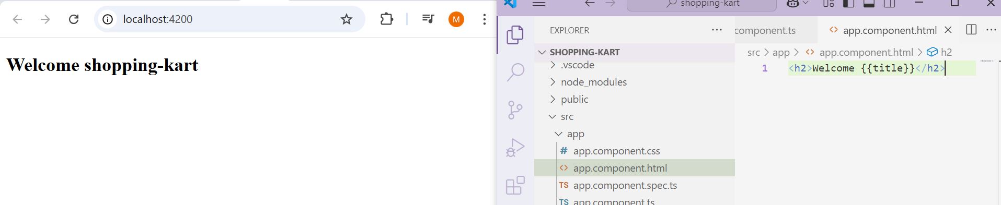The image size is (1001, 205).
Task: Select the Explorer files icon
Action: coord(515,34)
